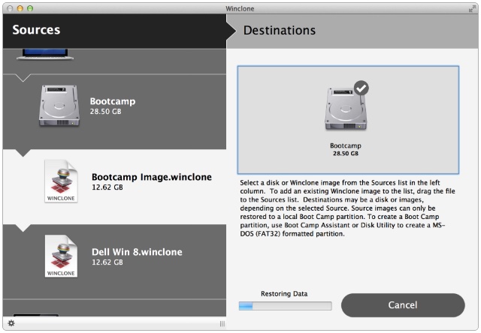Open the gear settings menu at bottom left
This screenshot has width=481, height=333.
pyautogui.click(x=11, y=323)
